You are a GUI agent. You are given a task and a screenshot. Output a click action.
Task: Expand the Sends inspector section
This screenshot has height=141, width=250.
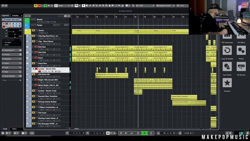(x=12, y=67)
